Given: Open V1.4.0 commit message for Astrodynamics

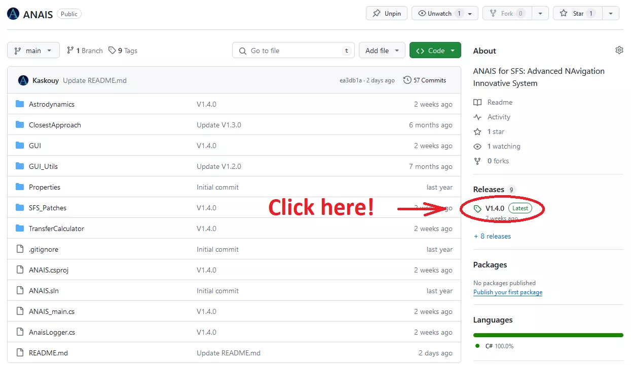Looking at the screenshot, I should tap(207, 104).
